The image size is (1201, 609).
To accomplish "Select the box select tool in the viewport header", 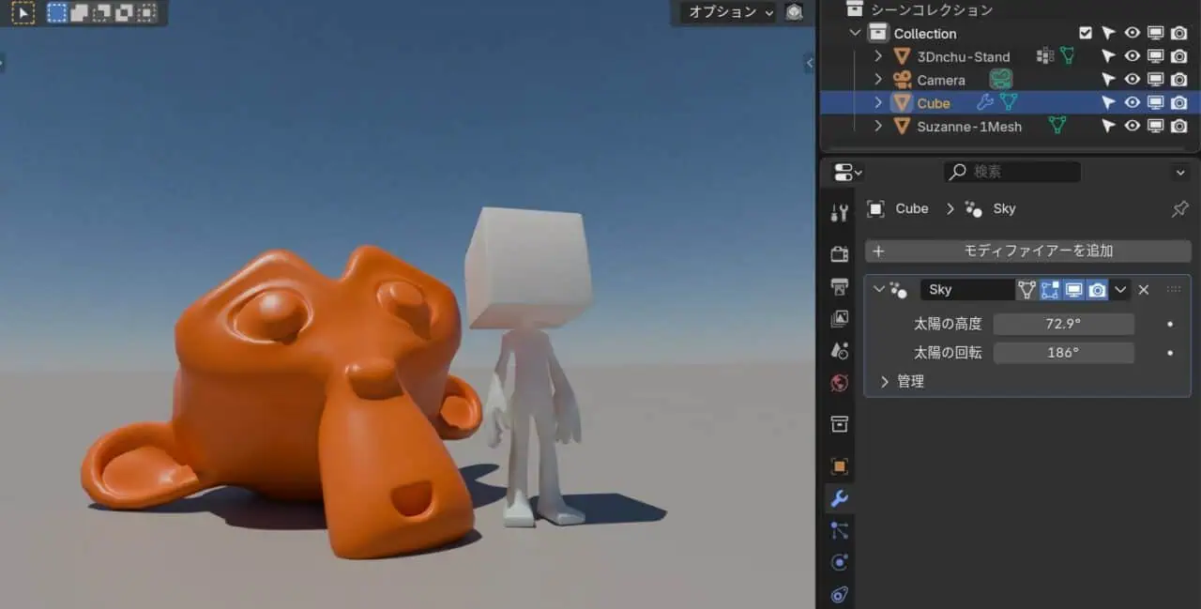I will click(22, 13).
